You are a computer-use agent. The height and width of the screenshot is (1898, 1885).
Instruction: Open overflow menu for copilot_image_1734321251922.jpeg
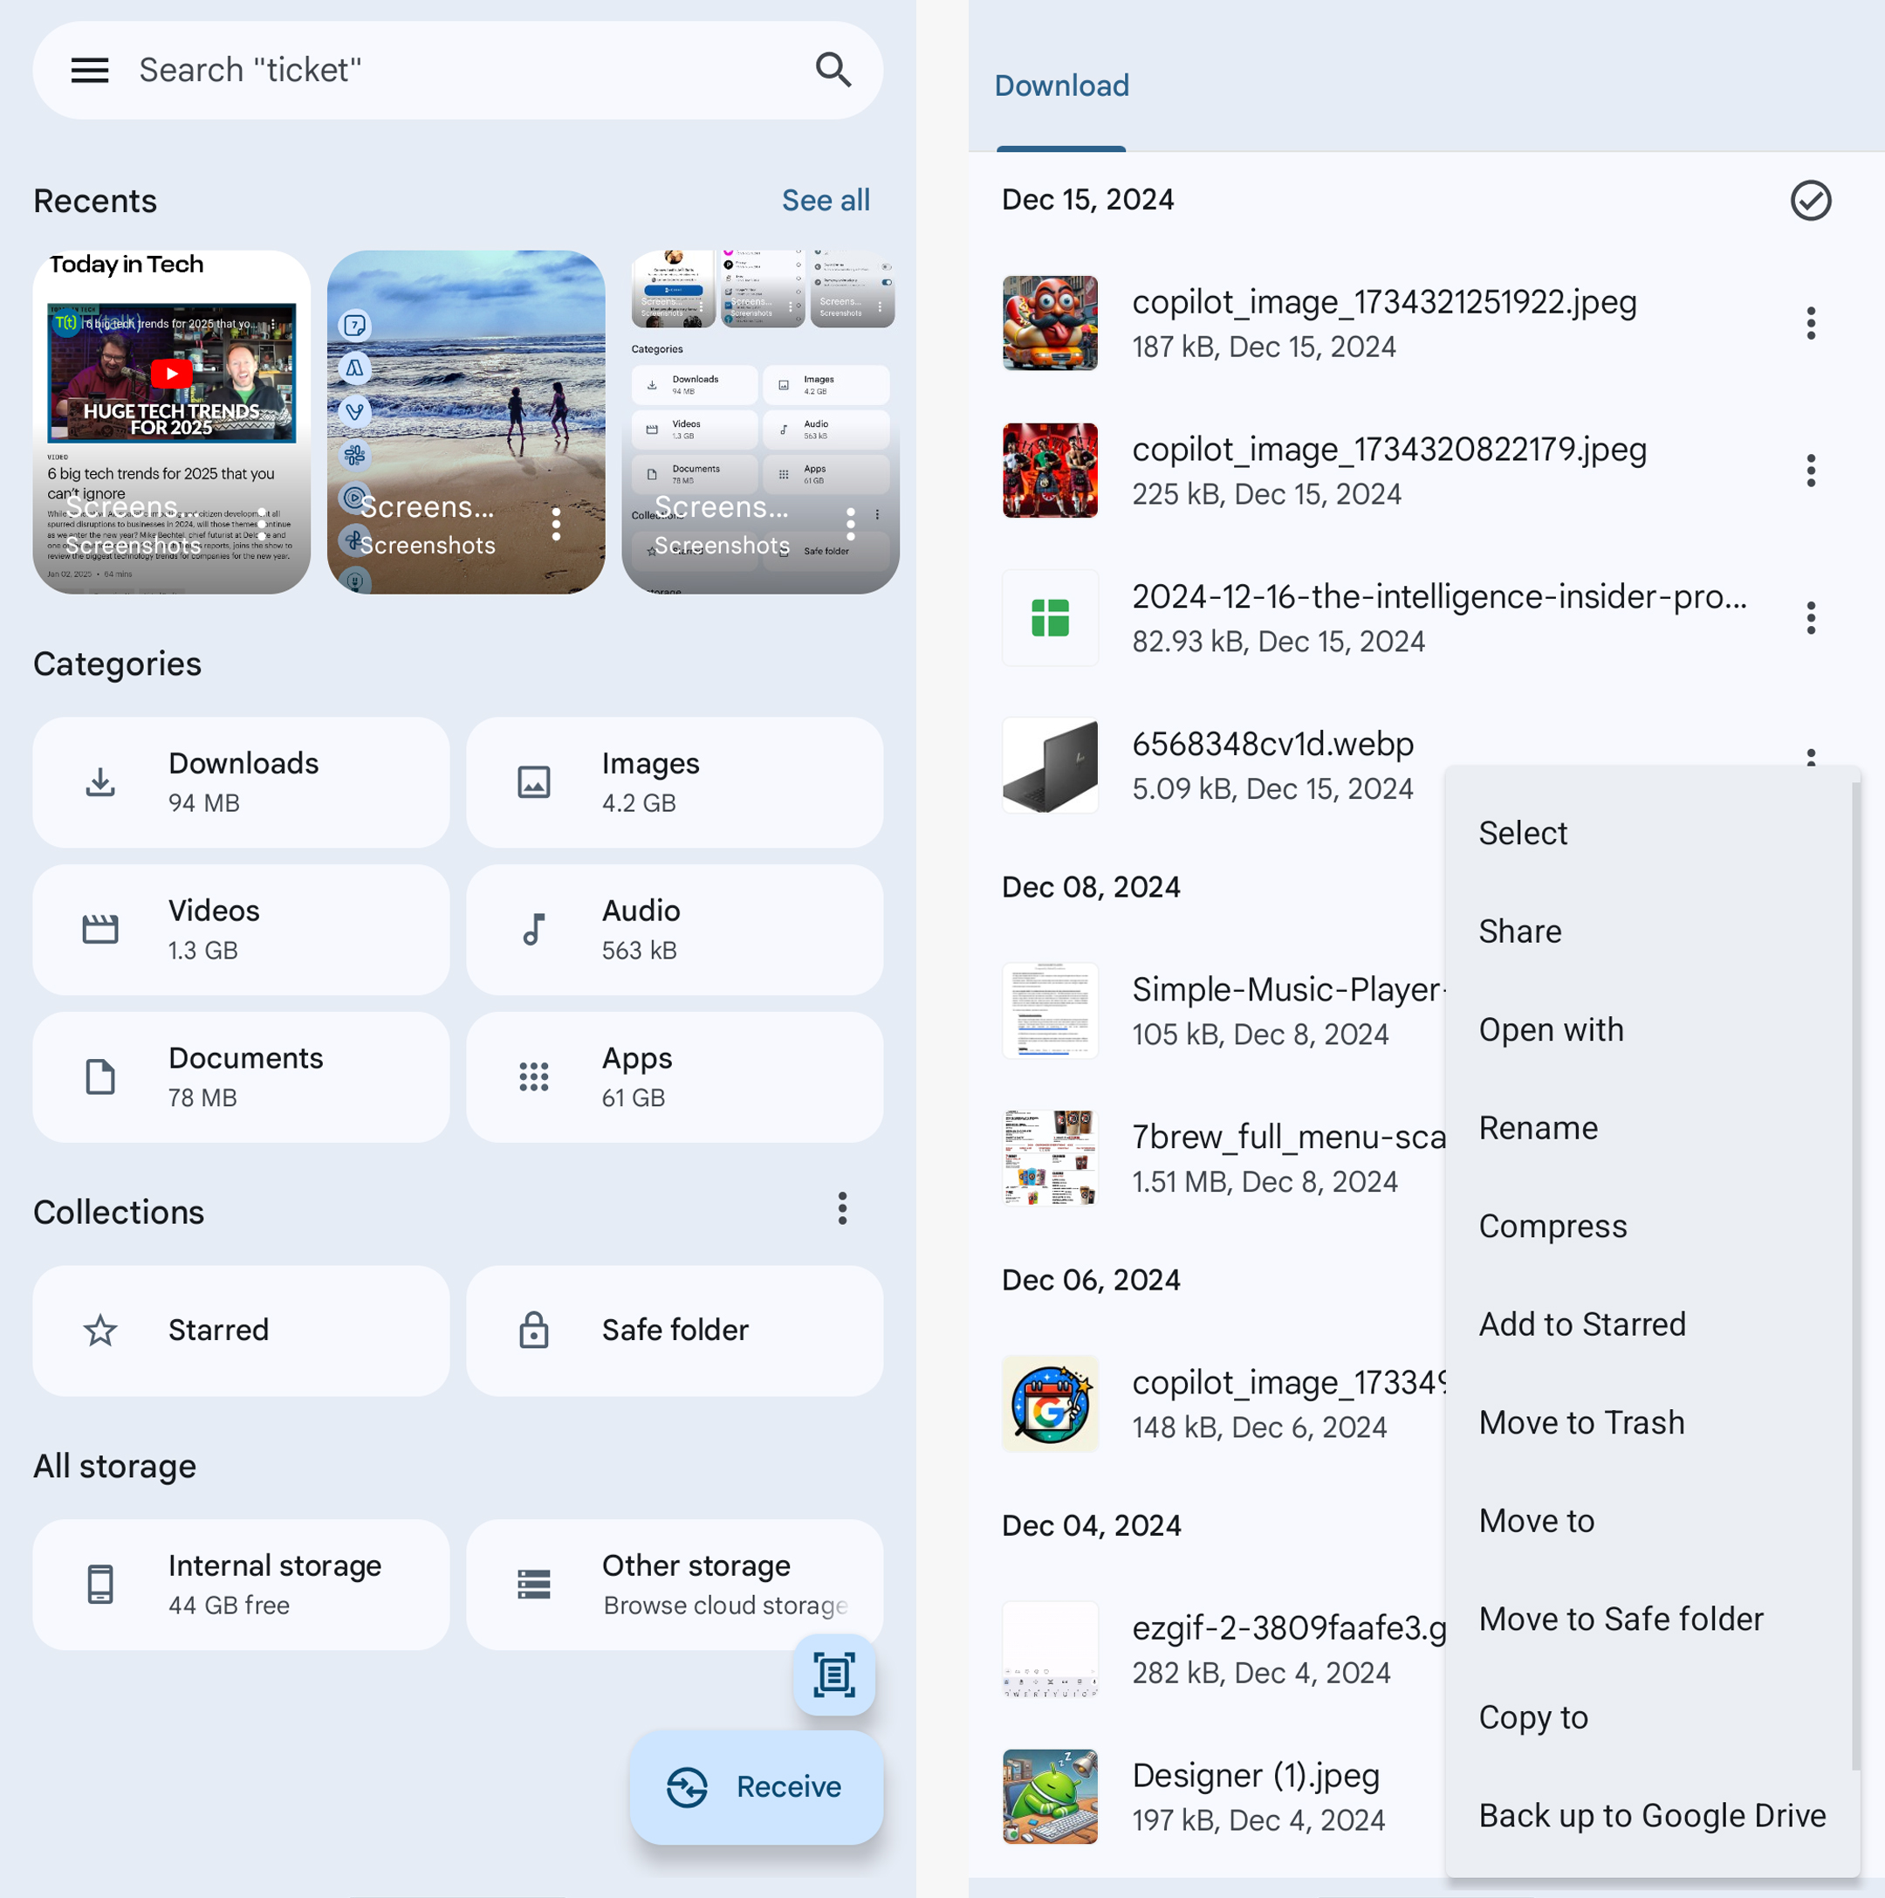pyautogui.click(x=1810, y=323)
